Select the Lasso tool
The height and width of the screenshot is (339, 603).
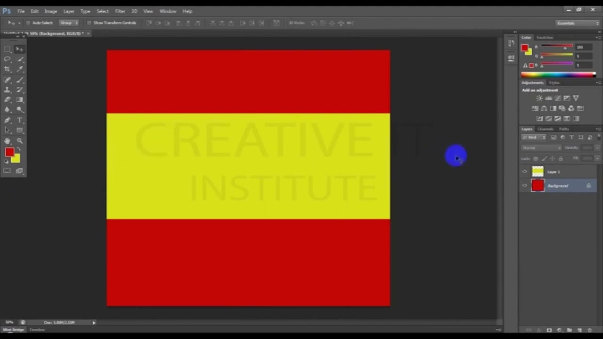pyautogui.click(x=8, y=59)
